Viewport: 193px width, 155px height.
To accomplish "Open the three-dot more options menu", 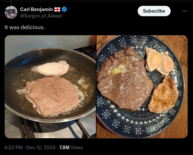I will pyautogui.click(x=185, y=11).
